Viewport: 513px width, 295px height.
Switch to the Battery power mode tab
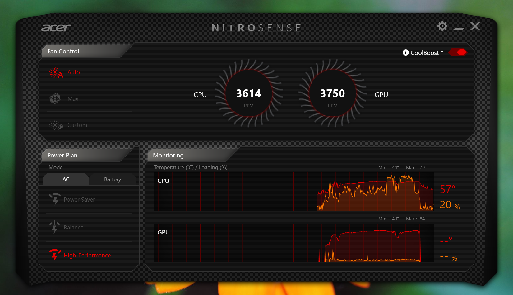point(113,179)
